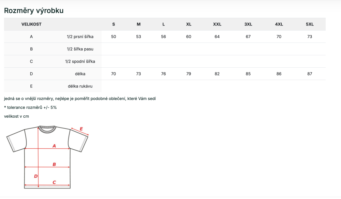
Task: Select the length value 86 for 4XL
Action: (x=279, y=74)
